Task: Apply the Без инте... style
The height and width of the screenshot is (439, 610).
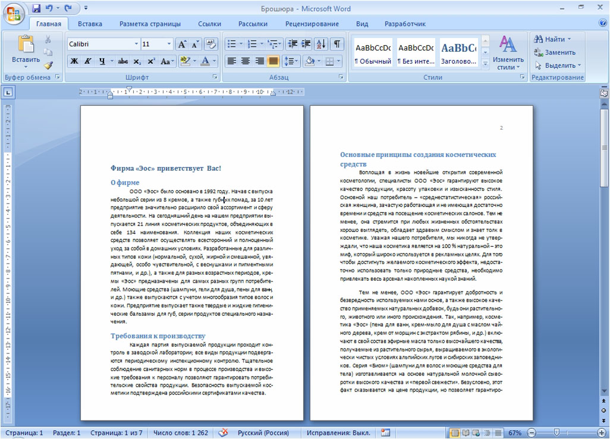Action: pos(416,52)
